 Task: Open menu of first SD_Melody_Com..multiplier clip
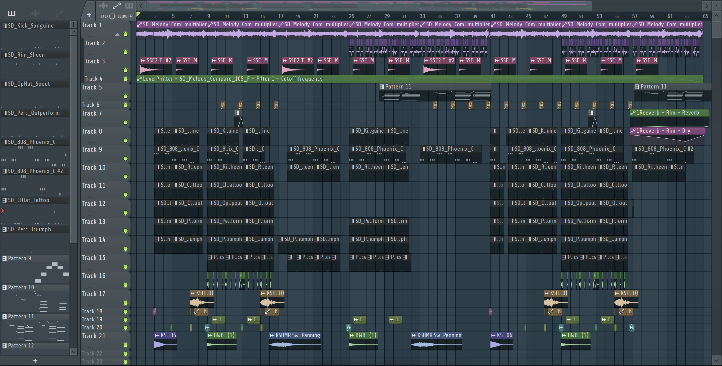click(139, 24)
